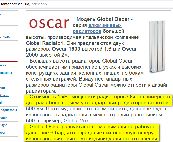
Task: Click the highlighted text 'Стоимость 1 кВт мощности'
Action: (63, 97)
